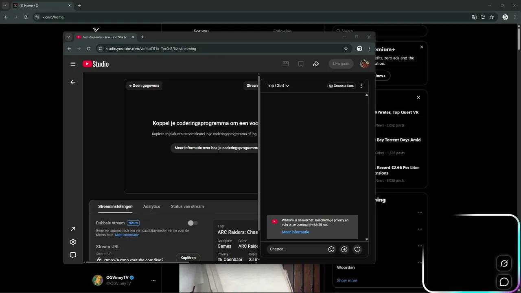Image resolution: width=521 pixels, height=293 pixels.
Task: Click the Grootste fans button
Action: pyautogui.click(x=341, y=86)
